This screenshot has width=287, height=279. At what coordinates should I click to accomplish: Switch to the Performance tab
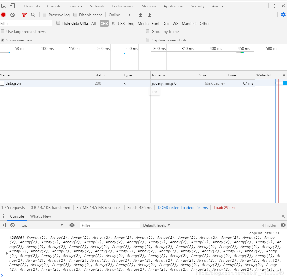(x=123, y=6)
